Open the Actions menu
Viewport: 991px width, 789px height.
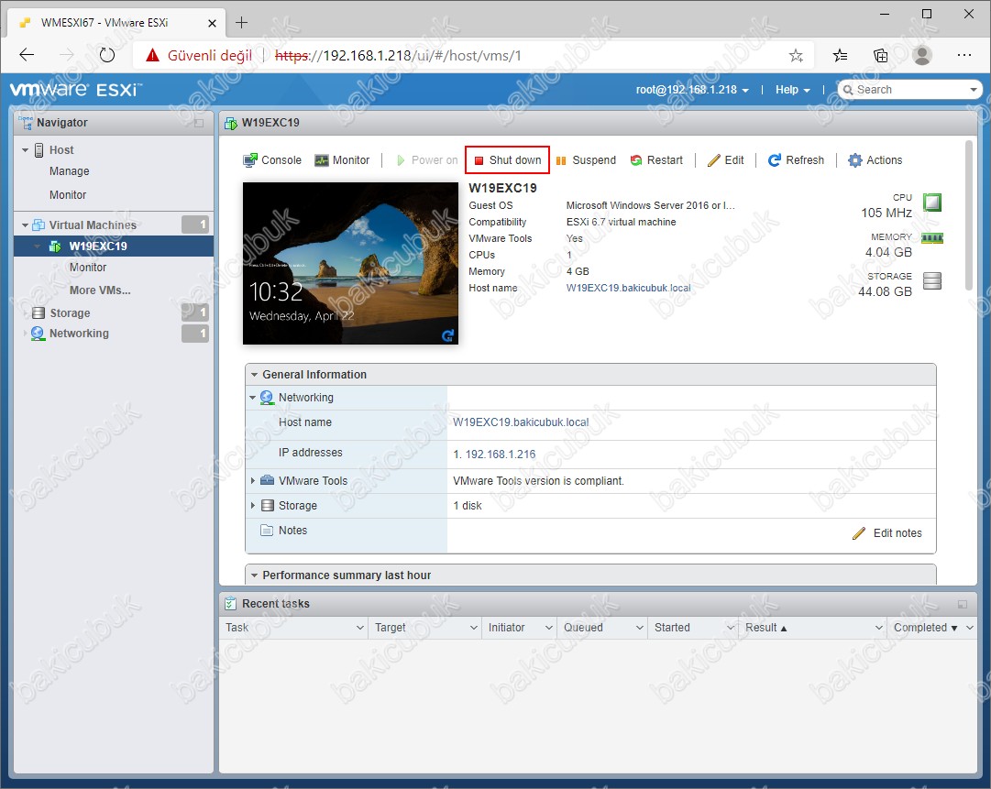[x=875, y=160]
